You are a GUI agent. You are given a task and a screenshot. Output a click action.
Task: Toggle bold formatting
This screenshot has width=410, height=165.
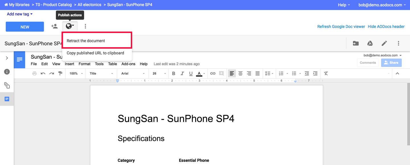click(174, 73)
